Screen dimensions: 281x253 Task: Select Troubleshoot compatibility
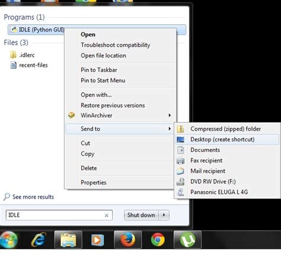tap(116, 45)
